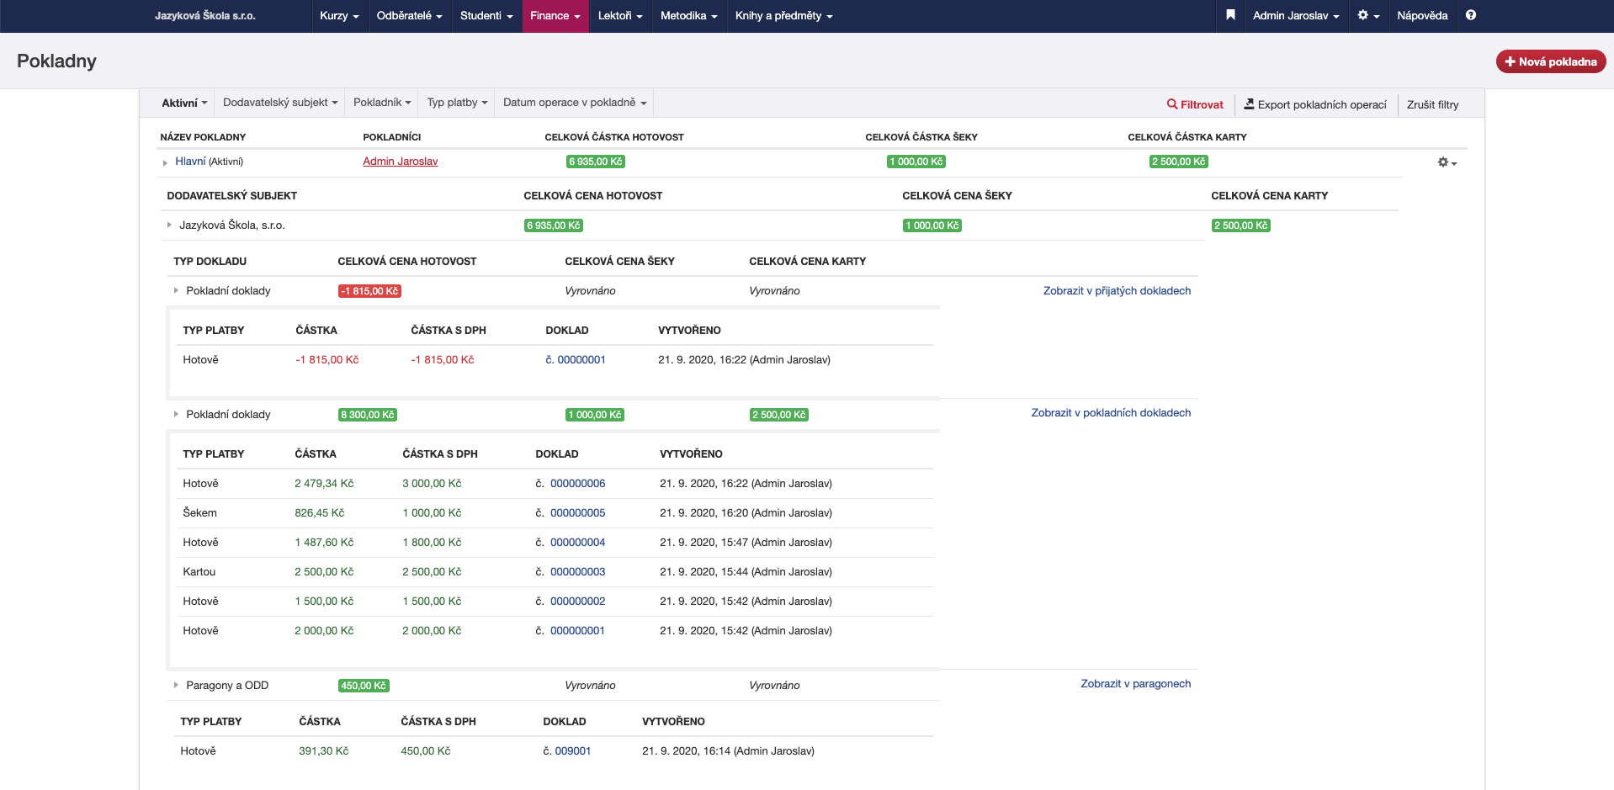This screenshot has height=790, width=1614.
Task: Open document 000000002
Action: tap(578, 602)
